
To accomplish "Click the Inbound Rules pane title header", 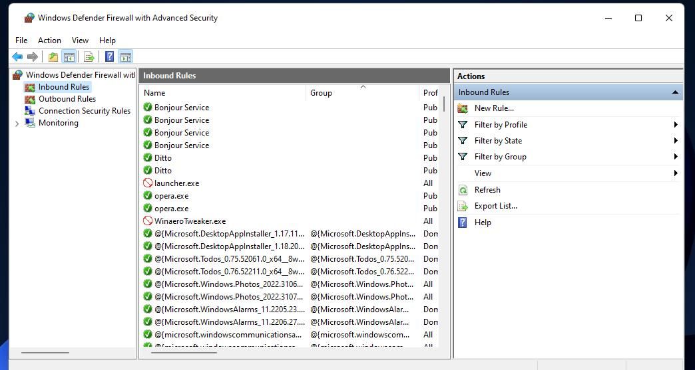I will [294, 76].
